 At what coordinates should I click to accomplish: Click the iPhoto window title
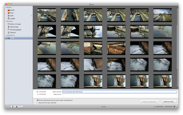pyautogui.click(x=91, y=4)
